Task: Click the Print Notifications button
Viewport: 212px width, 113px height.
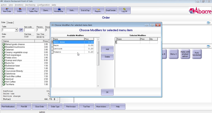Action: click(x=8, y=107)
